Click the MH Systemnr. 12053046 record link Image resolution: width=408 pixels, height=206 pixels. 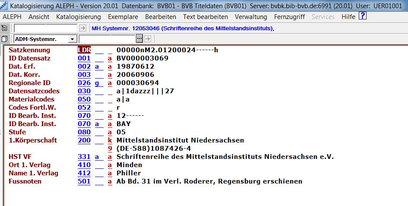tap(183, 28)
